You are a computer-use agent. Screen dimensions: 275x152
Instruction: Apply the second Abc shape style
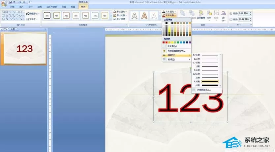pyautogui.click(x=57, y=15)
